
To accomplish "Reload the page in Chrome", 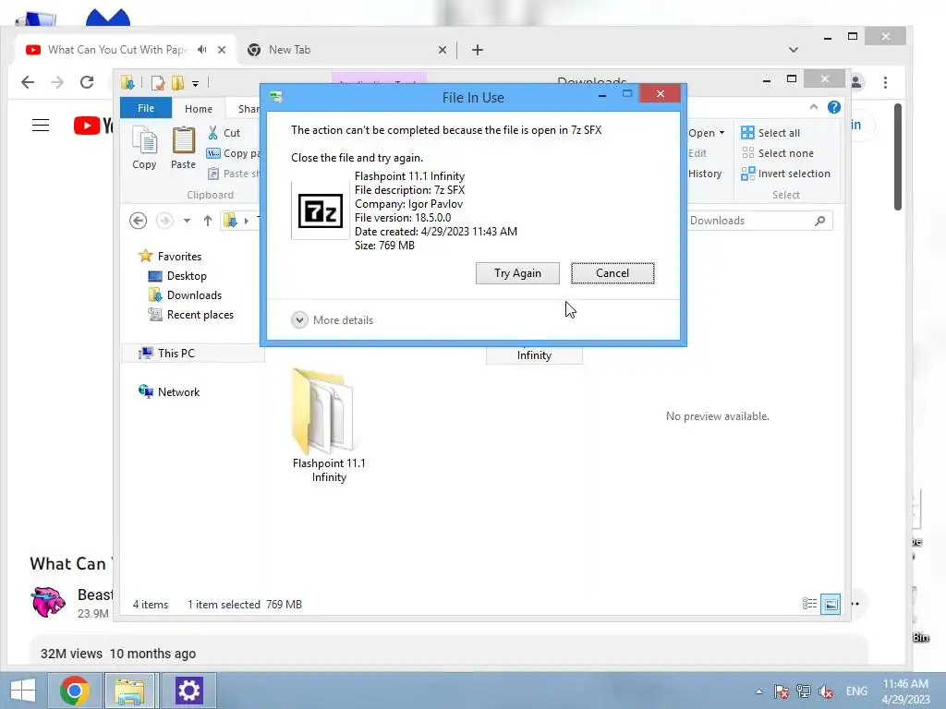I will coord(87,82).
